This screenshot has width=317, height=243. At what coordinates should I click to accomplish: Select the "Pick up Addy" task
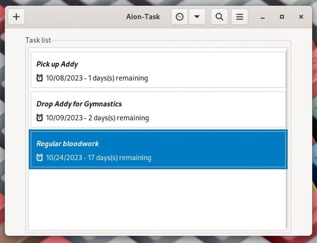57,64
